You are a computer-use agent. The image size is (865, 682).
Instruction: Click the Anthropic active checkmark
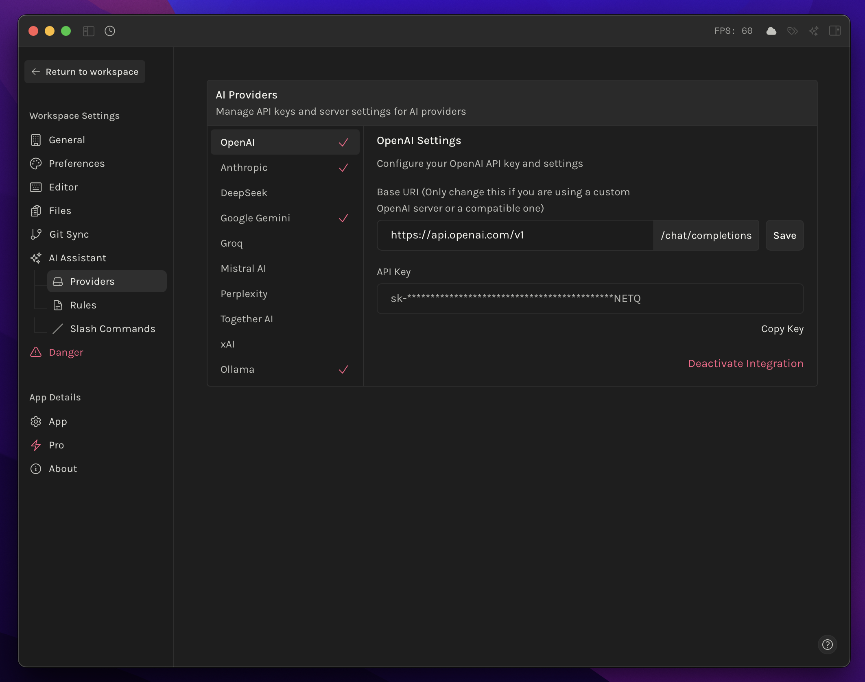tap(343, 168)
